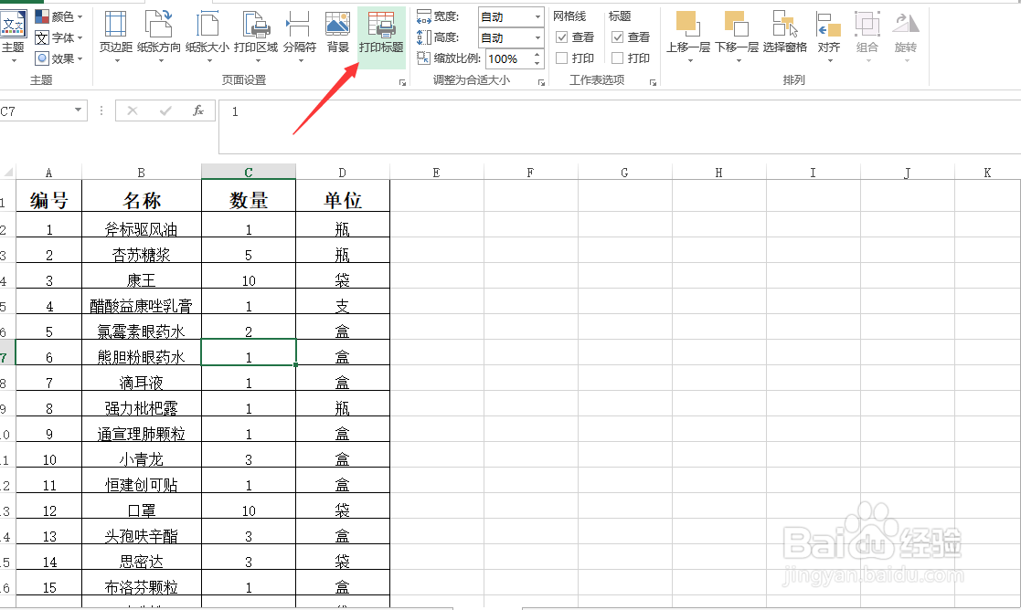1021x610 pixels.
Task: Select column C header
Action: [248, 173]
